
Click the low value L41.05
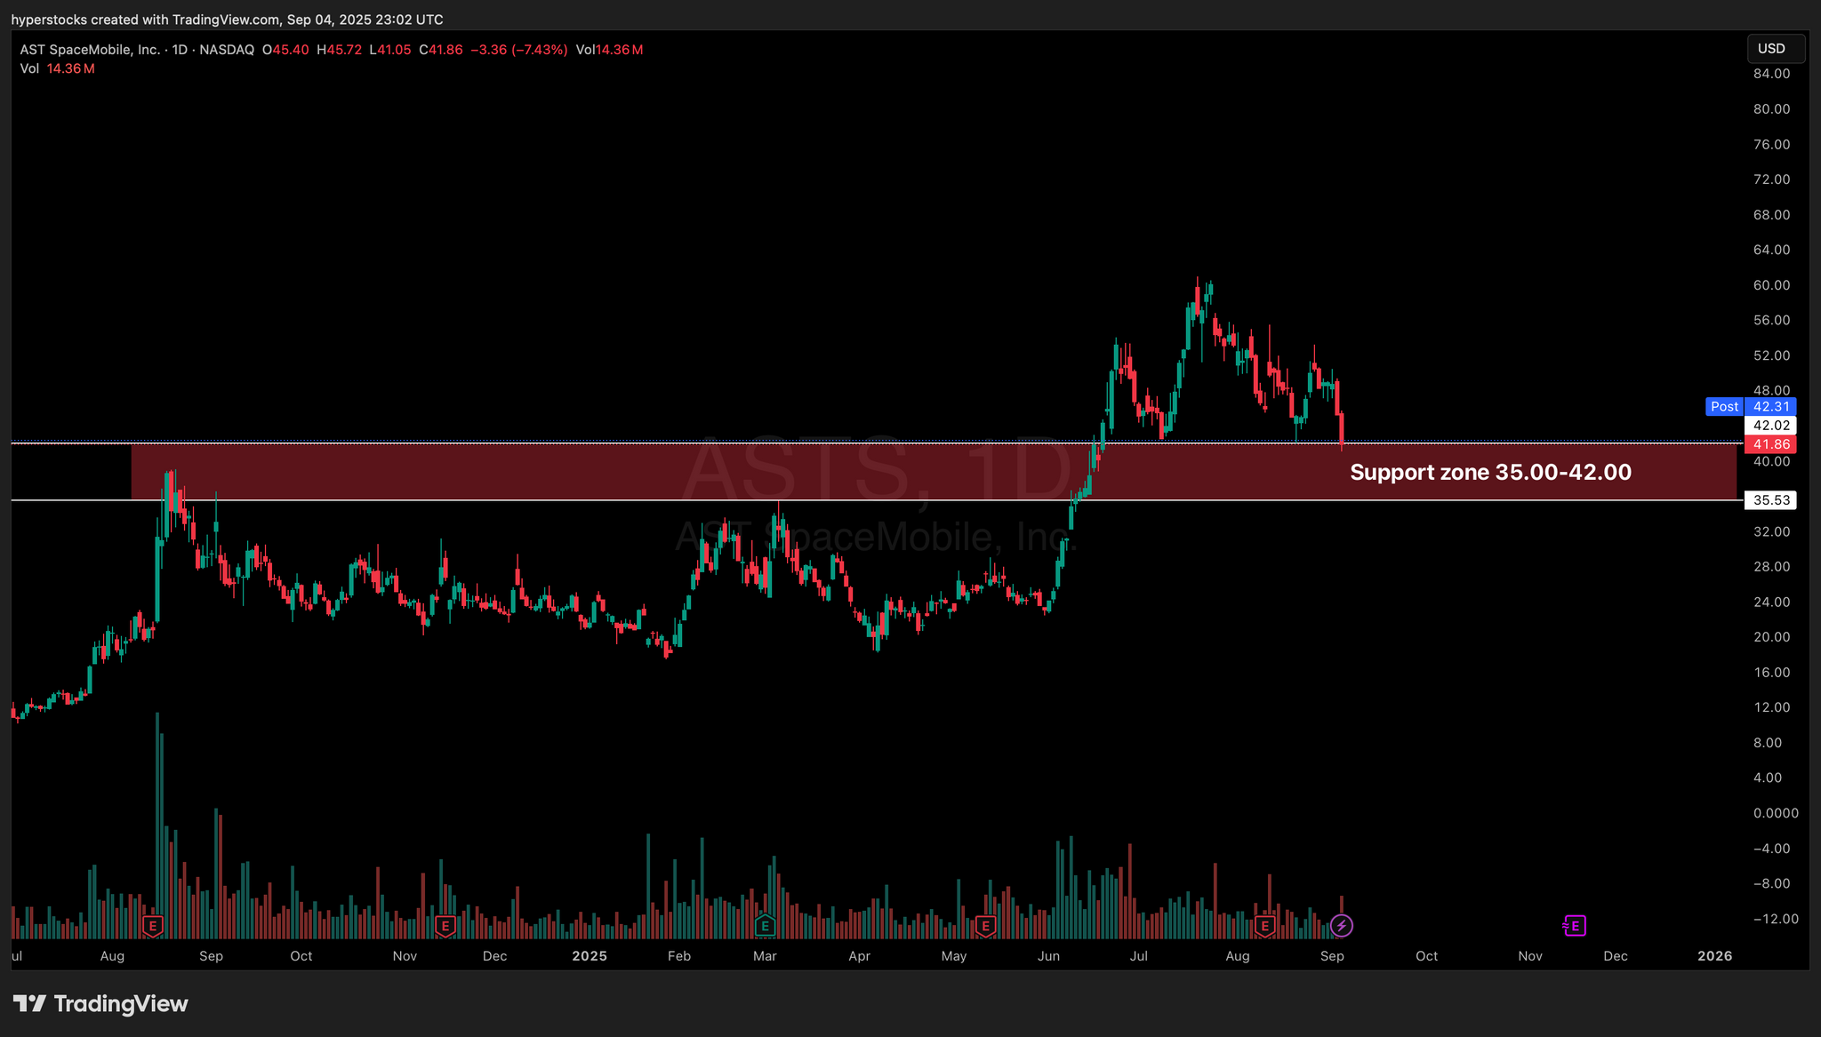point(389,50)
